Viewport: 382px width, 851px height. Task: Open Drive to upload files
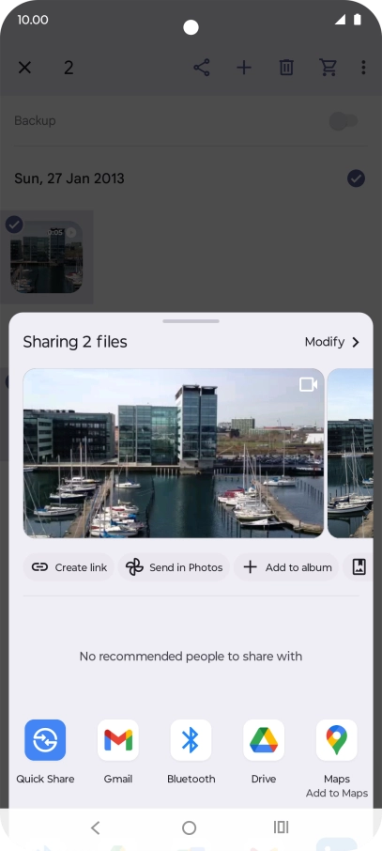[x=264, y=740]
